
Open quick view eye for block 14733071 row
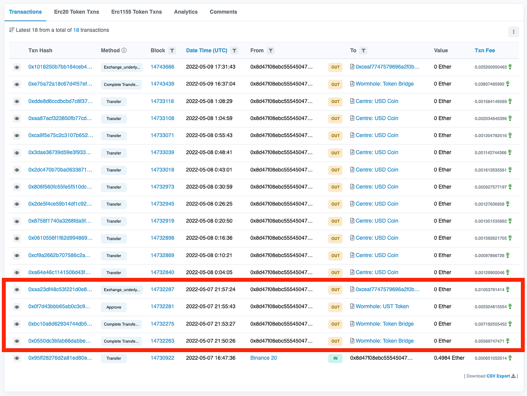[x=17, y=136]
